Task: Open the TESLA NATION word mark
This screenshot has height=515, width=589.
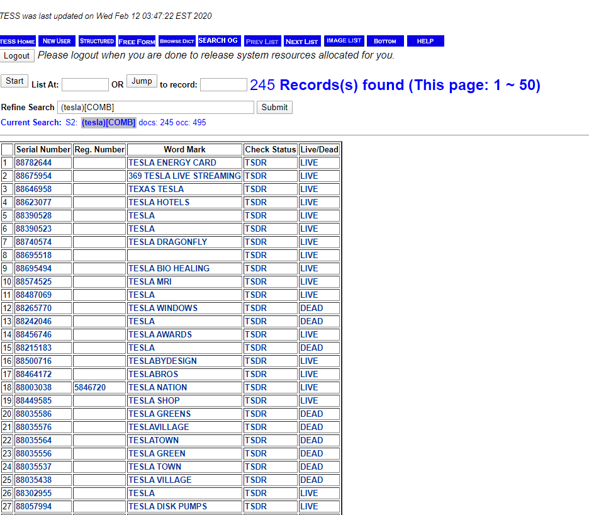Action: coord(158,387)
